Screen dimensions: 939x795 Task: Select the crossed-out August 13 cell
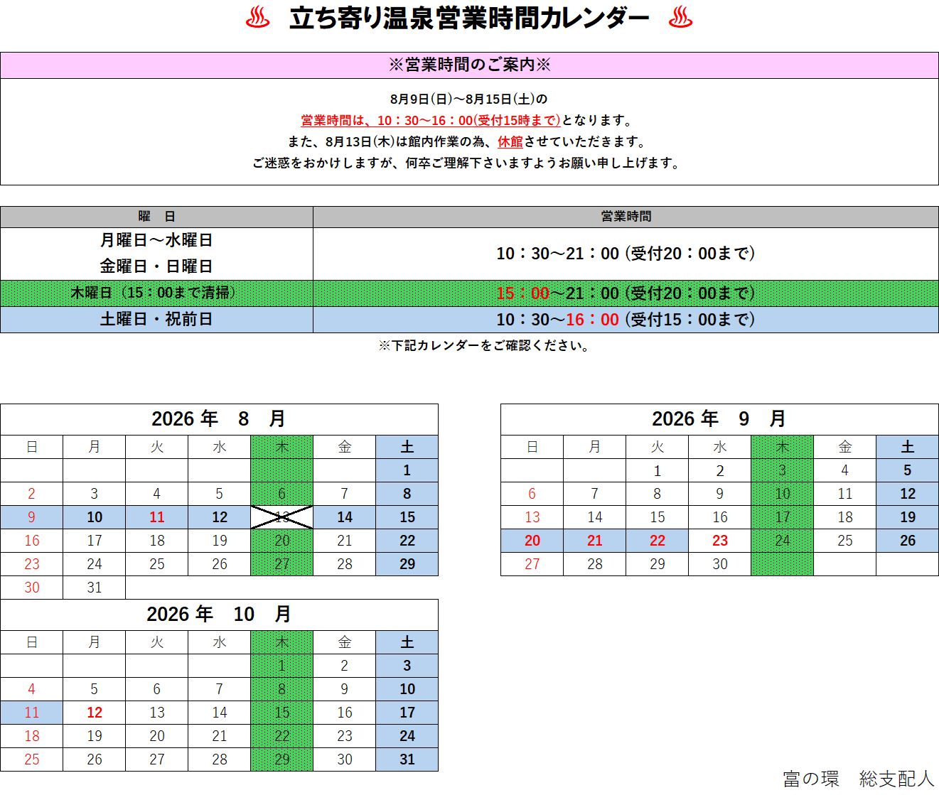[x=281, y=517]
